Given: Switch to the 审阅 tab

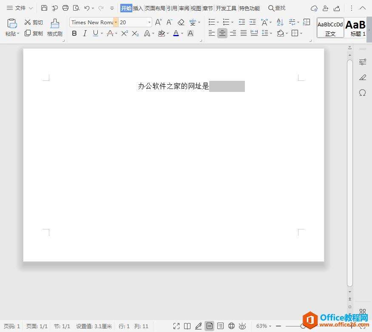Looking at the screenshot, I should click(x=184, y=9).
